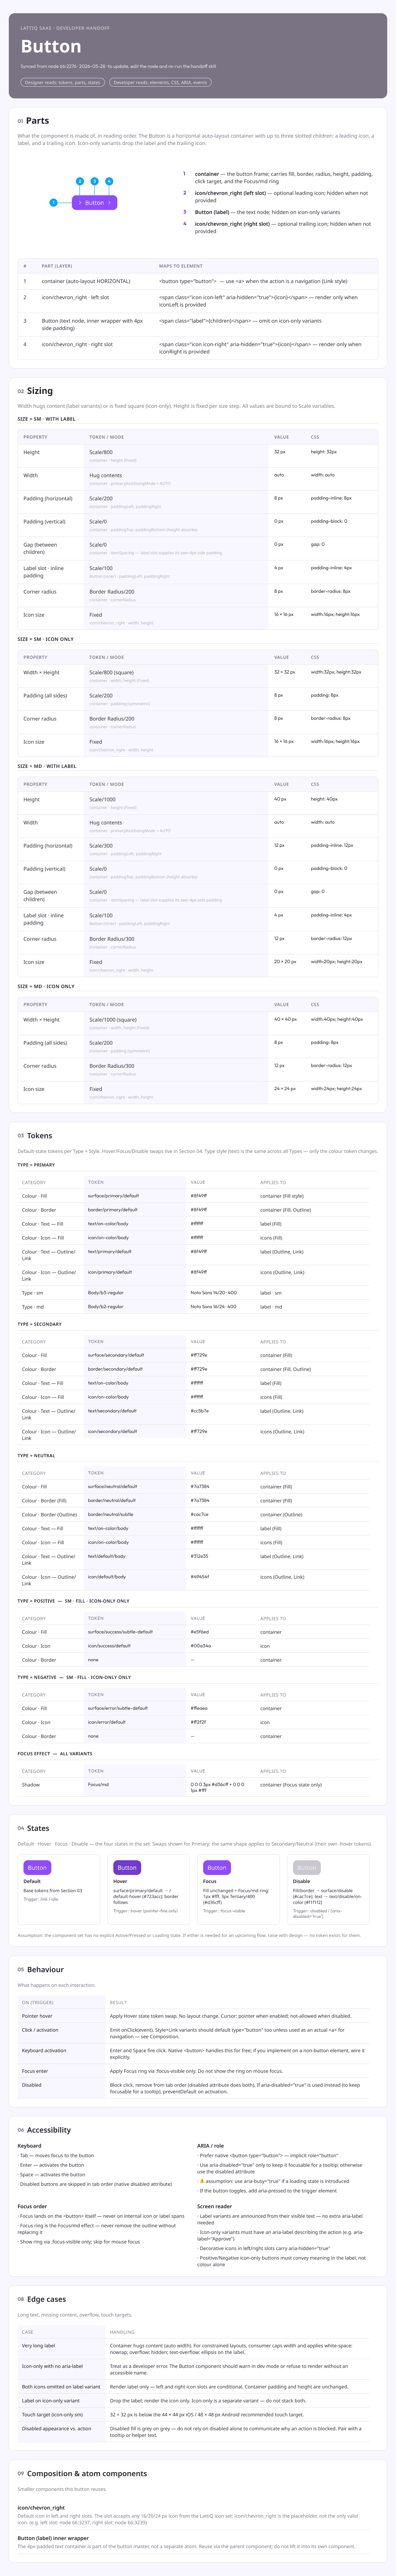Screen dimensions: 396x2576
Task: Click the 'ARIA / role' accessibility subheading
Action: pyautogui.click(x=210, y=2146)
